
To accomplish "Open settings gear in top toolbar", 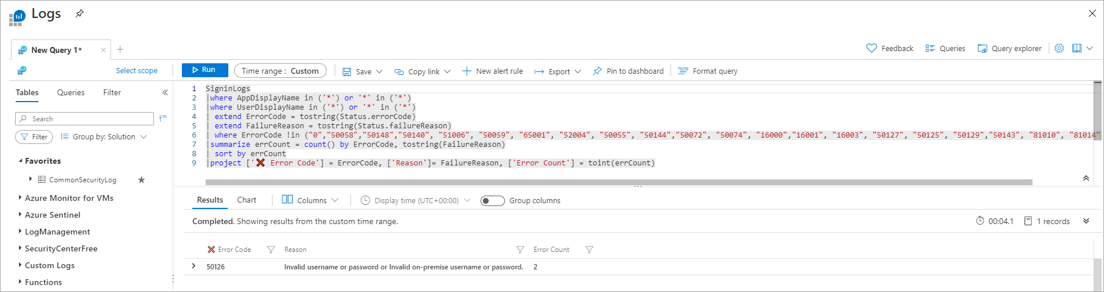I will (x=1059, y=48).
